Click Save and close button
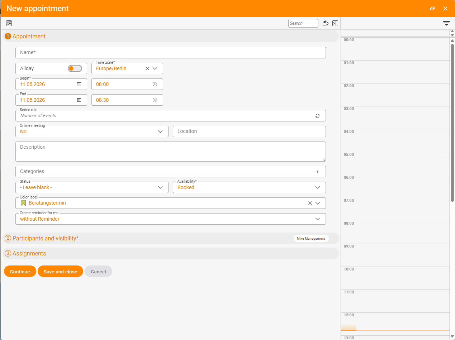Viewport: 455px width, 340px height. (60, 272)
